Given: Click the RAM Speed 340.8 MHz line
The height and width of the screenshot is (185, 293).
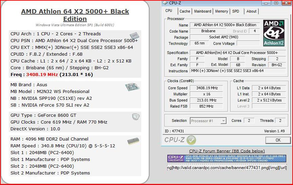Looking at the screenshot, I should click(x=63, y=146).
